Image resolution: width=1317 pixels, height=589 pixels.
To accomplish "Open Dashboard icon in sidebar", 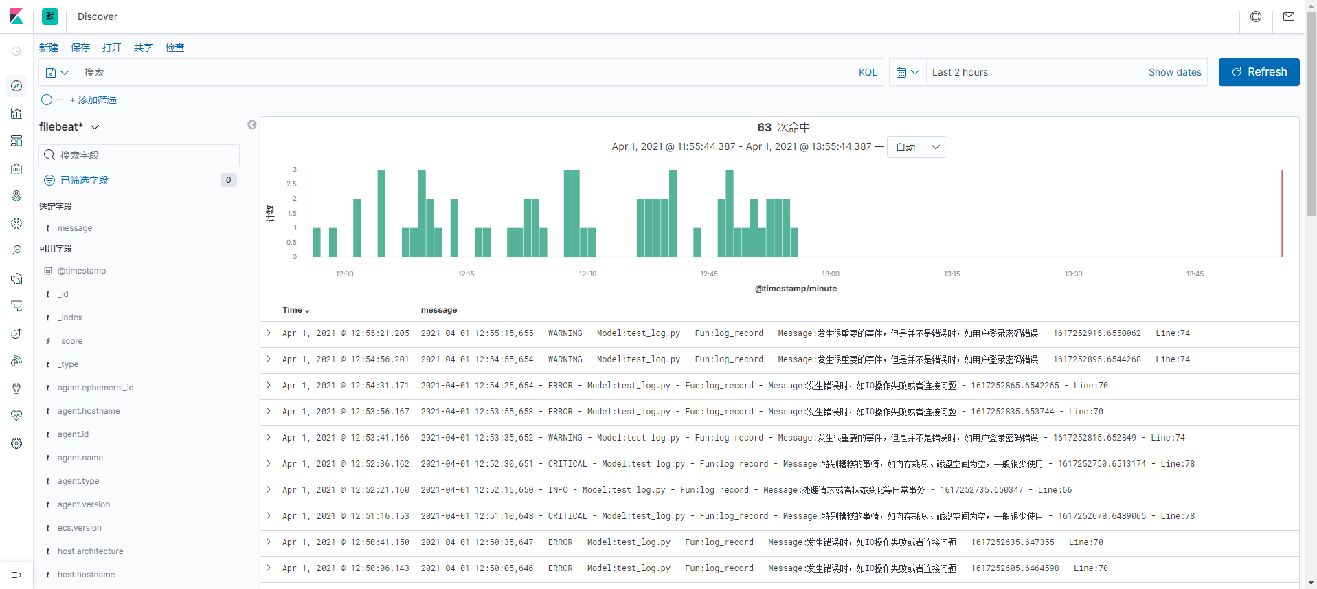I will pyautogui.click(x=16, y=141).
